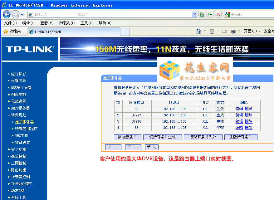Open the 页面(P) command menu
Viewport: 274px width, 200px height.
pyautogui.click(x=252, y=31)
